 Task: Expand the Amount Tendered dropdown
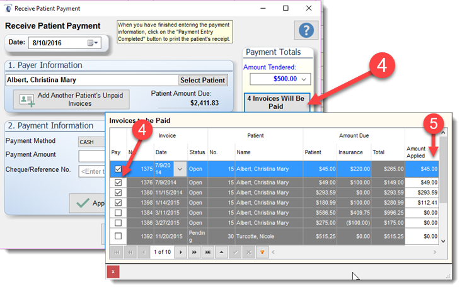pos(304,79)
